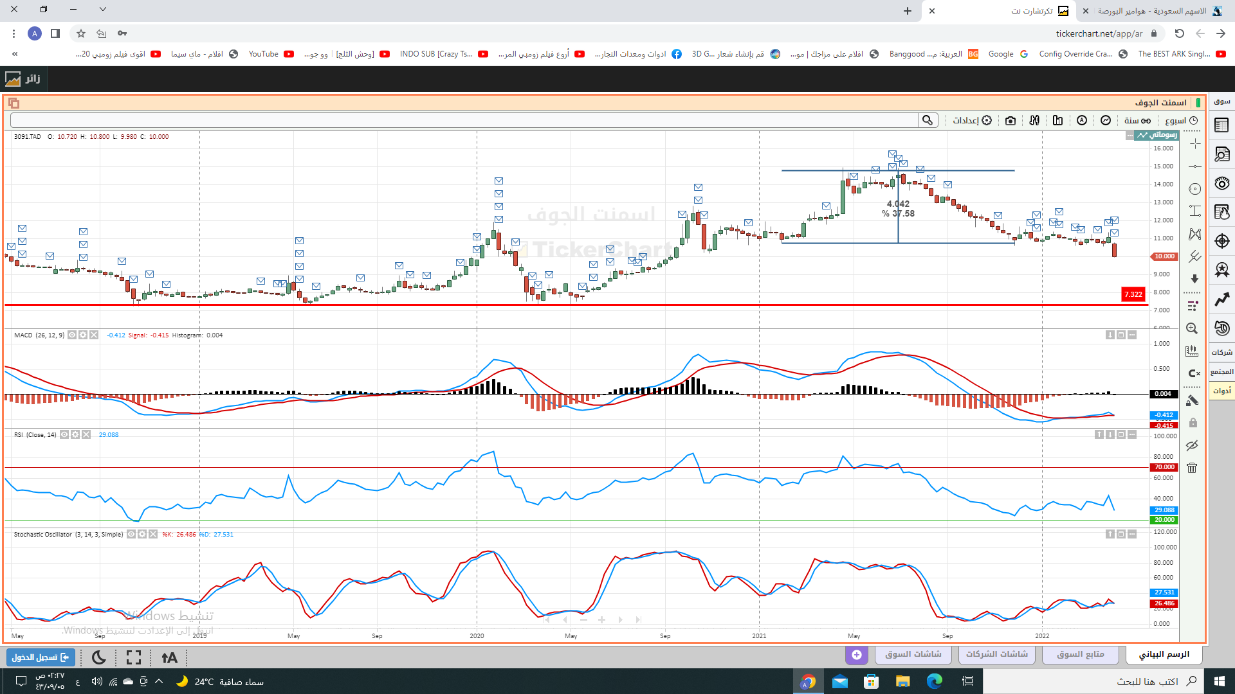Select the crosshair cursor tool
This screenshot has width=1235, height=694.
pos(1194,144)
